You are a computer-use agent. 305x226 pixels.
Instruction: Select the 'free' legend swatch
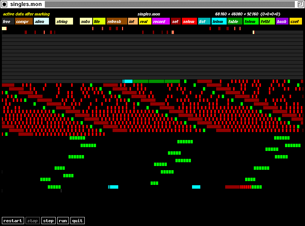click(x=8, y=22)
